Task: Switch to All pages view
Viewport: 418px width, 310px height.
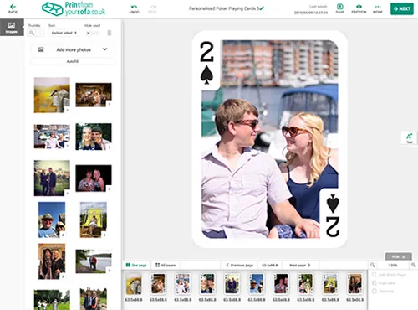Action: 166,265
